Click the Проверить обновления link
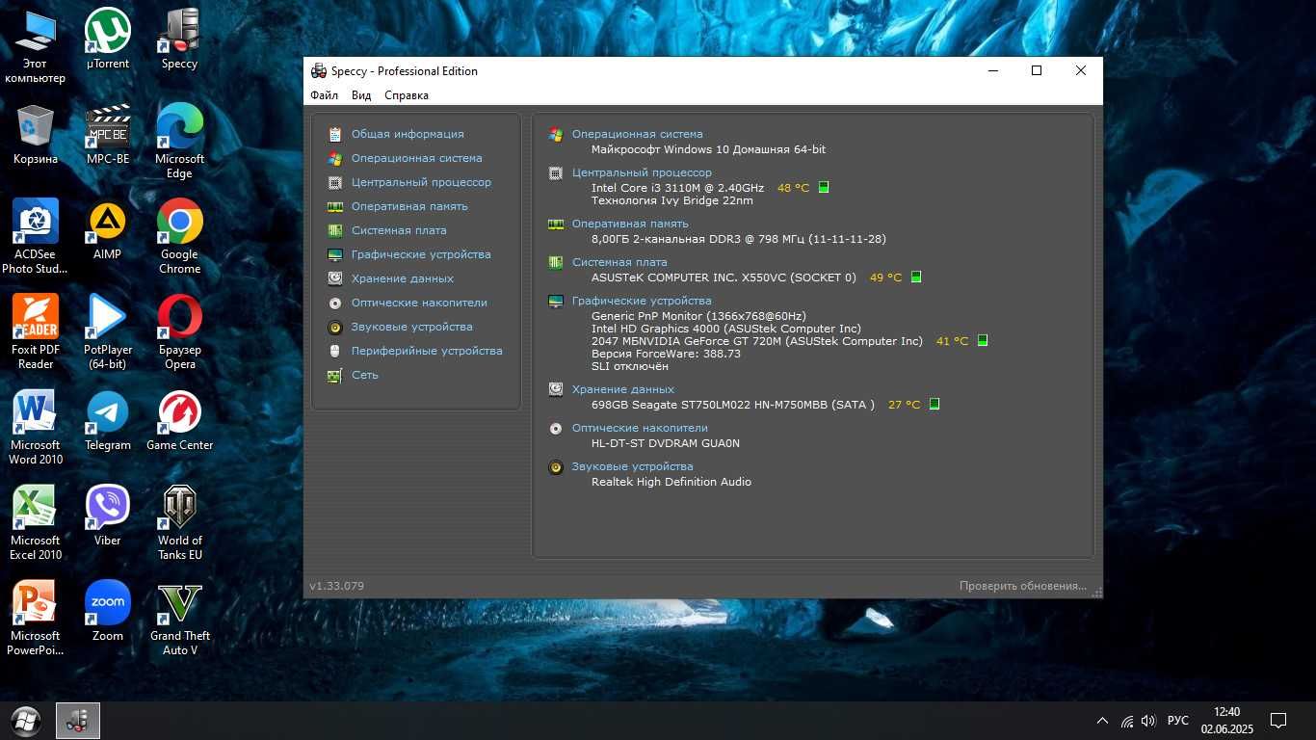Viewport: 1316px width, 740px height. tap(1023, 586)
